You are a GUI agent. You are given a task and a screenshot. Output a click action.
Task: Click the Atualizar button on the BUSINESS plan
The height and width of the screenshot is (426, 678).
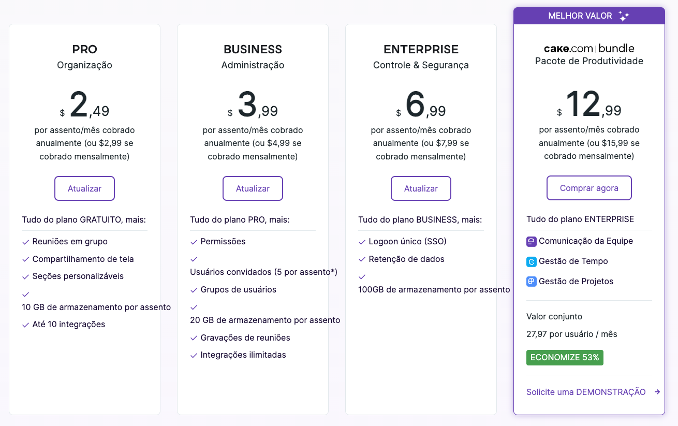[x=253, y=188]
